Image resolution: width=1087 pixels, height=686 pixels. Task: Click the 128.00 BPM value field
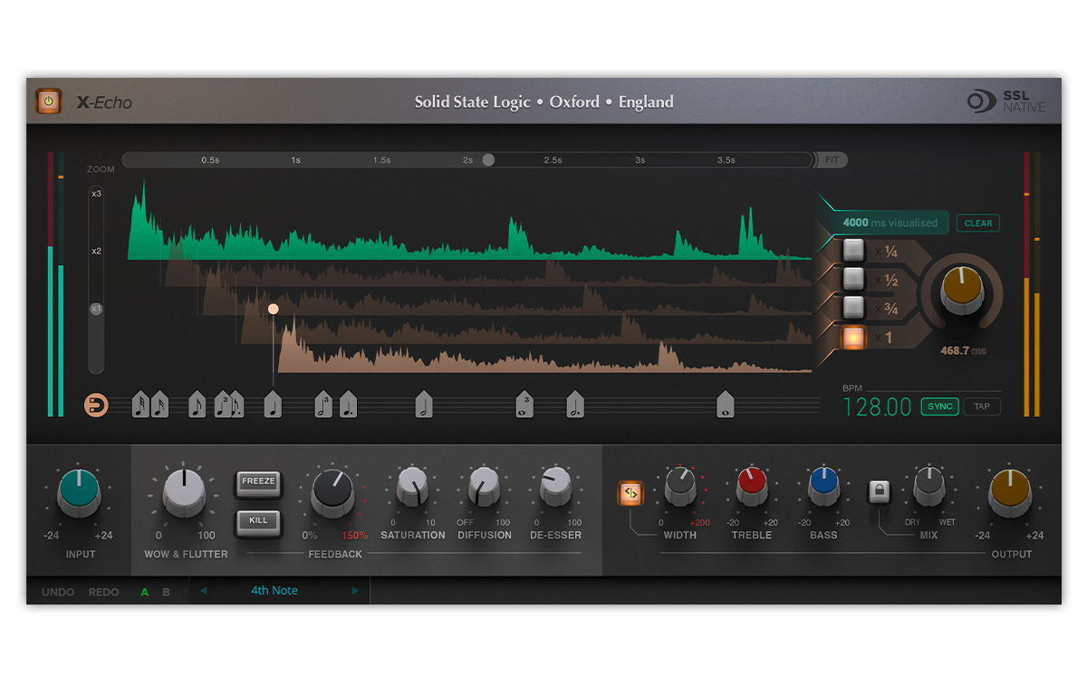tap(877, 407)
